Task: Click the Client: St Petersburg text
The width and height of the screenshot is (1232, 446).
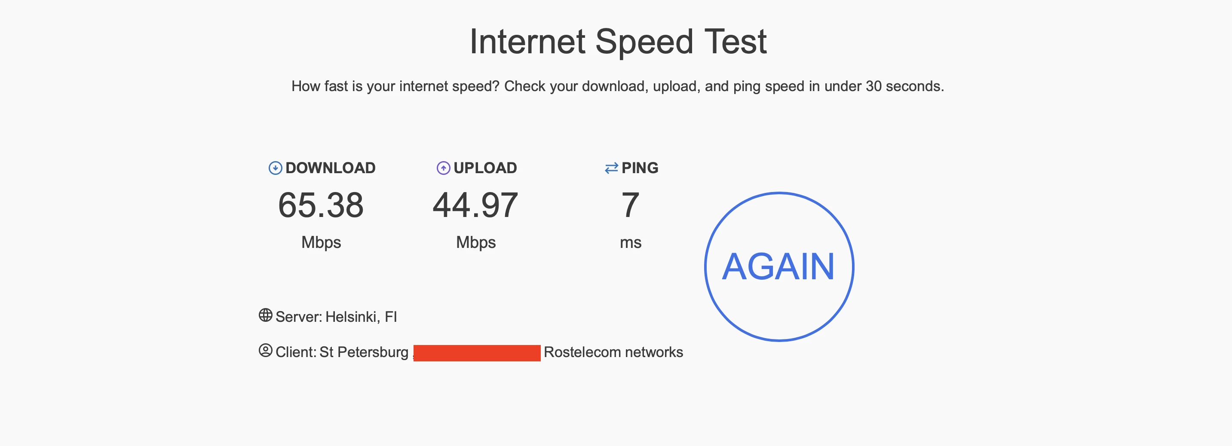Action: pos(342,352)
